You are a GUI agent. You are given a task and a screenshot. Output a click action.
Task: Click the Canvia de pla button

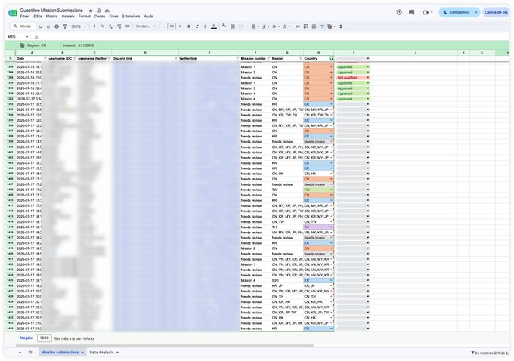pyautogui.click(x=496, y=12)
